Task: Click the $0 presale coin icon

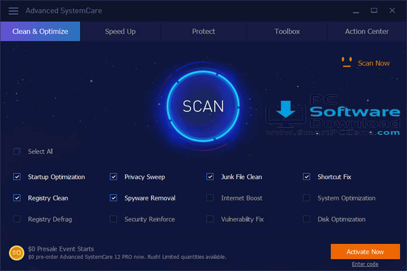Action: point(16,253)
